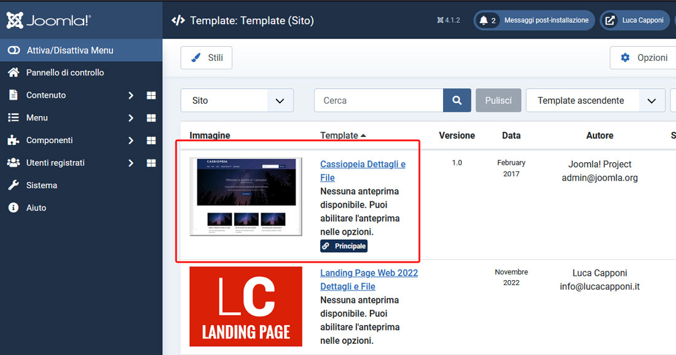Click the Immagine column header
Image resolution: width=676 pixels, height=355 pixels.
click(x=210, y=135)
